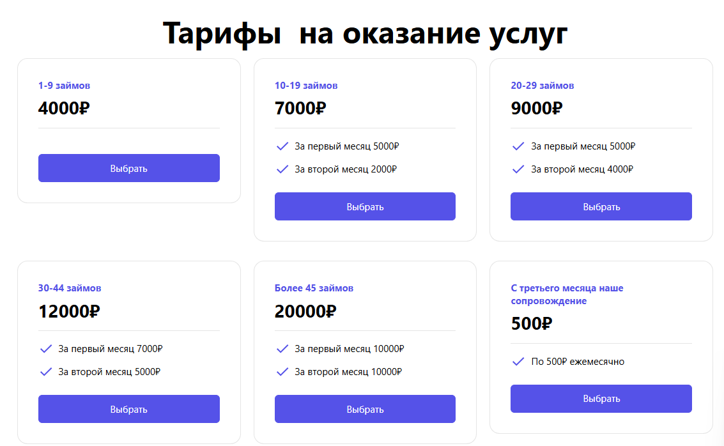Image resolution: width=724 pixels, height=446 pixels.
Task: Click checkmark beside 500₽ monthly line
Action: click(x=518, y=362)
